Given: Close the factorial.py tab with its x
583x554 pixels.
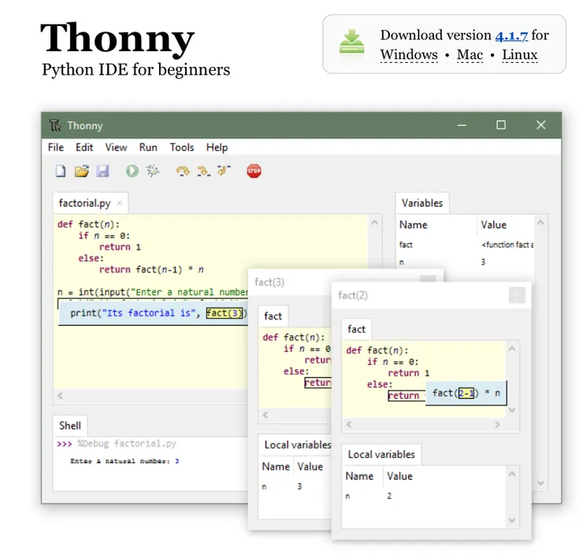Looking at the screenshot, I should pos(119,203).
